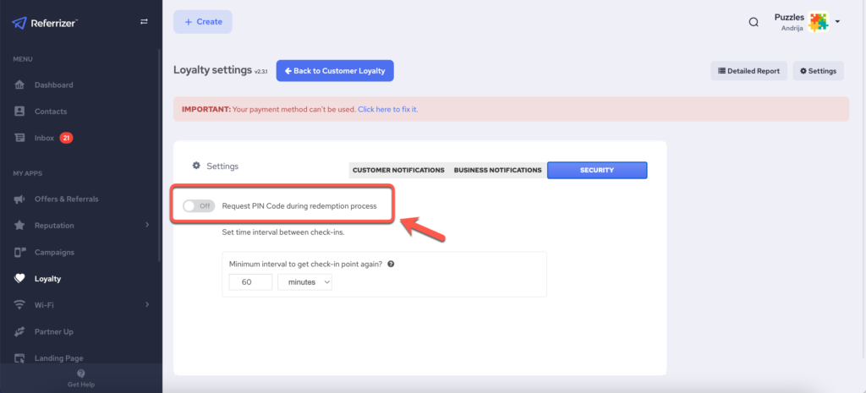Open the Inbox with 21 unread

tap(44, 138)
